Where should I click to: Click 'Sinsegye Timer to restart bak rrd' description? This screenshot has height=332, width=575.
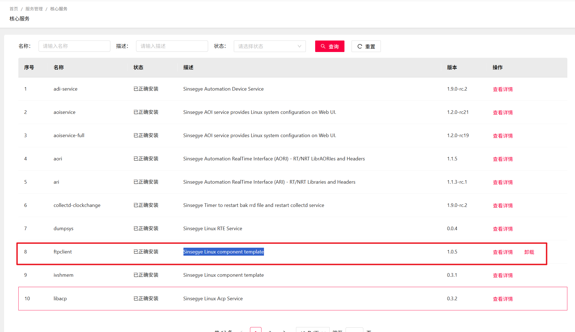tap(254, 205)
